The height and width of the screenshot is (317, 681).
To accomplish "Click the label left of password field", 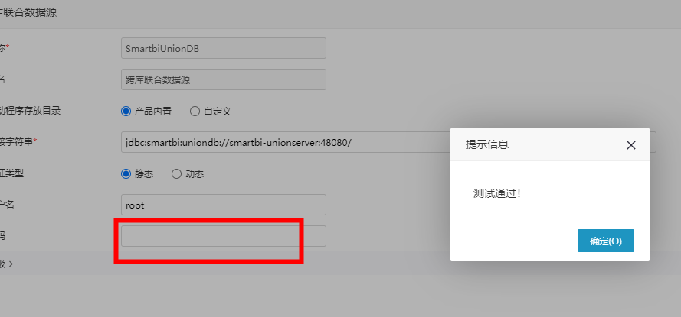I will point(2,236).
